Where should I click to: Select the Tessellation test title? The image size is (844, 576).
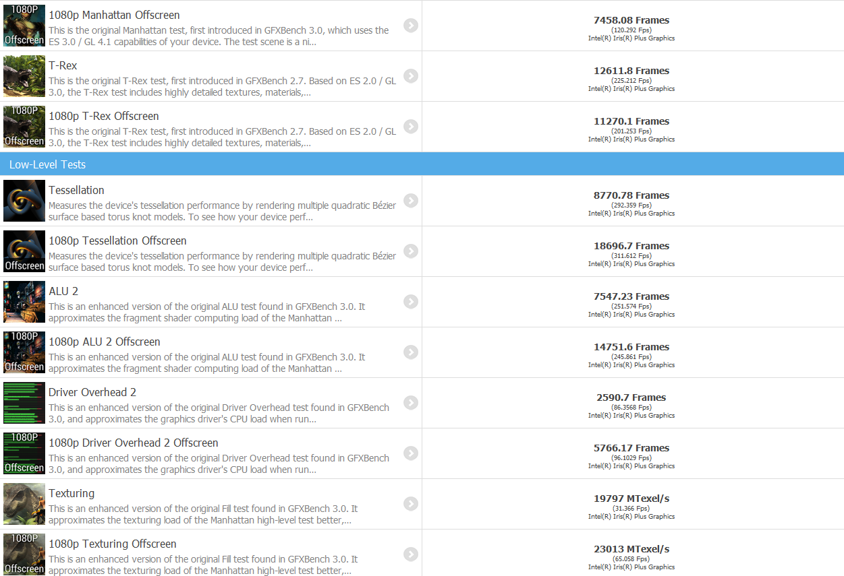(76, 190)
